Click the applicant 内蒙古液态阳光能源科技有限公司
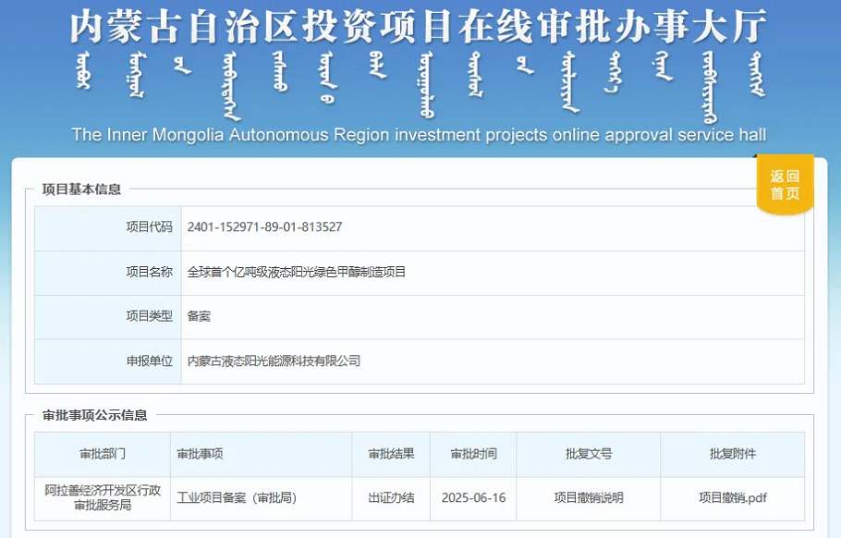Viewport: 841px width, 538px height. 274,361
